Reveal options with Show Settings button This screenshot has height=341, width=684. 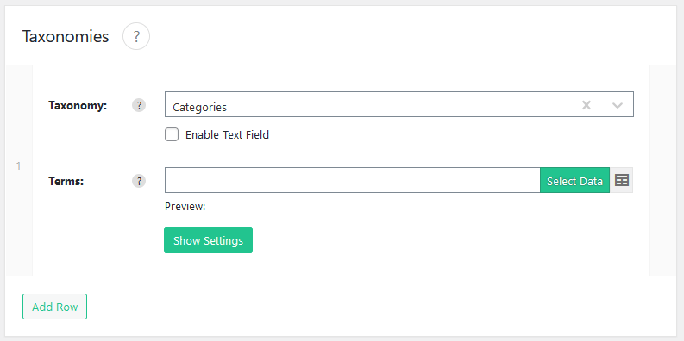[x=208, y=240]
